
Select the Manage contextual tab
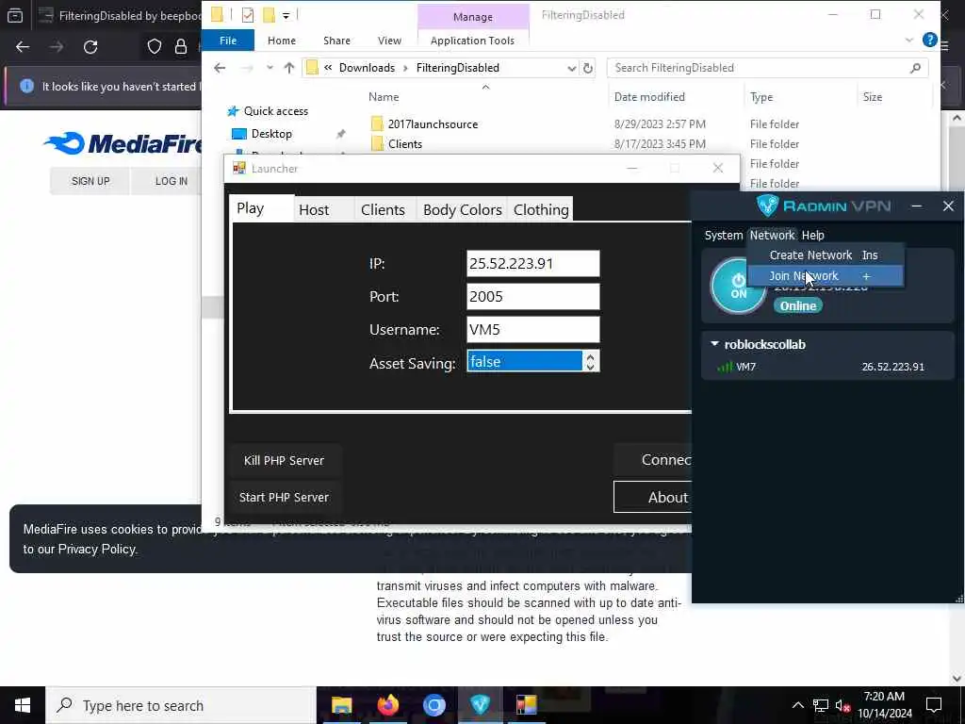[473, 17]
